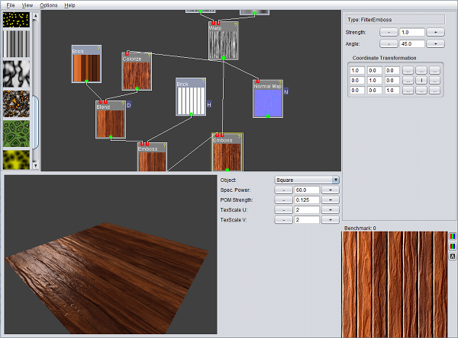Screen dimensions: 458x338
Task: Open the Options menu
Action: (x=48, y=5)
